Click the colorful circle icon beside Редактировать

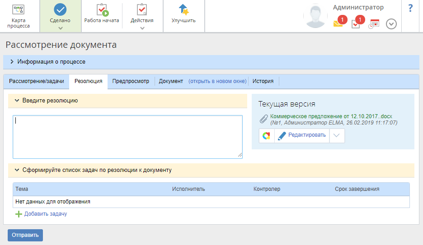tap(267, 136)
